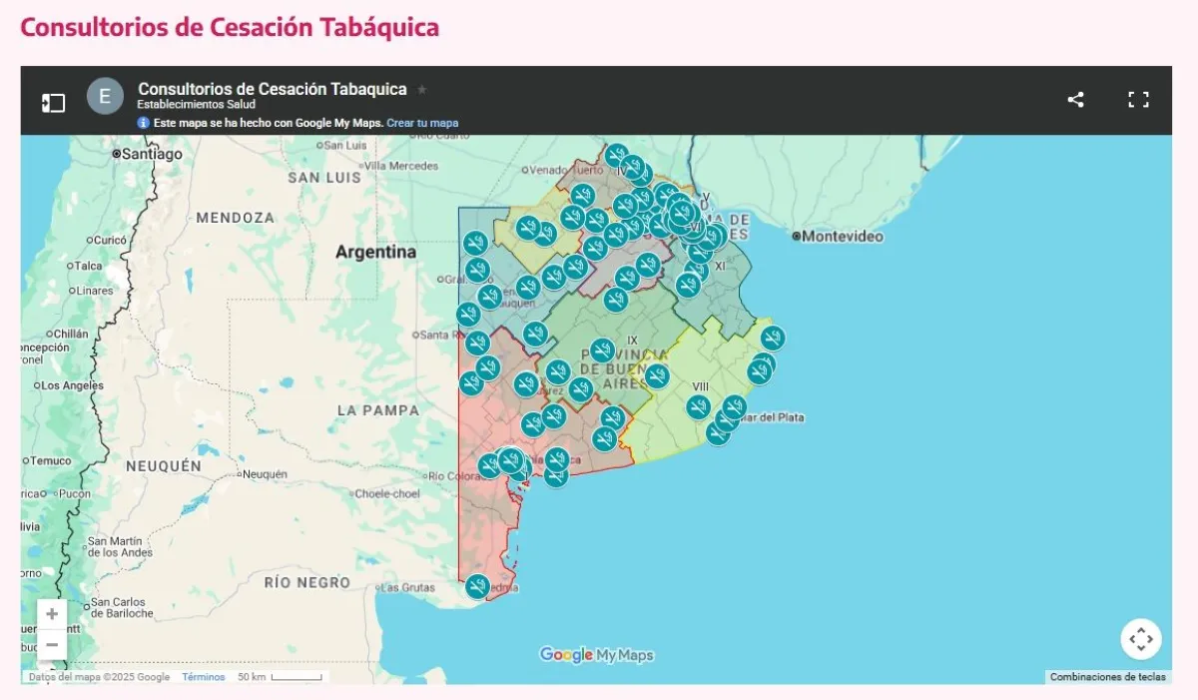Click the map title 'Consultorios de Cesación Tabaquica'
This screenshot has width=1198, height=700.
coord(273,89)
